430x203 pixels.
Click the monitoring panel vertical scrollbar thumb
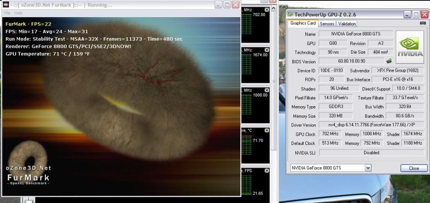pos(273,81)
